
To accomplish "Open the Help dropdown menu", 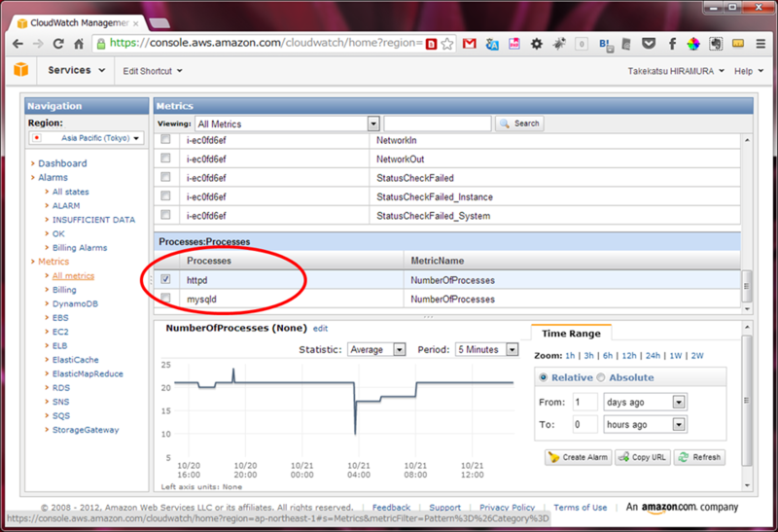I will (x=748, y=71).
